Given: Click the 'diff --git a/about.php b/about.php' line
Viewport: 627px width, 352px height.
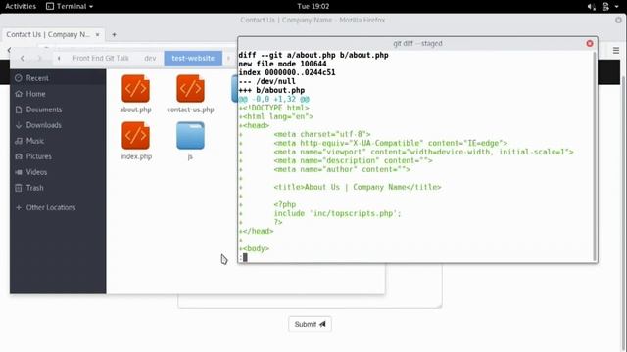Looking at the screenshot, I should coord(313,55).
